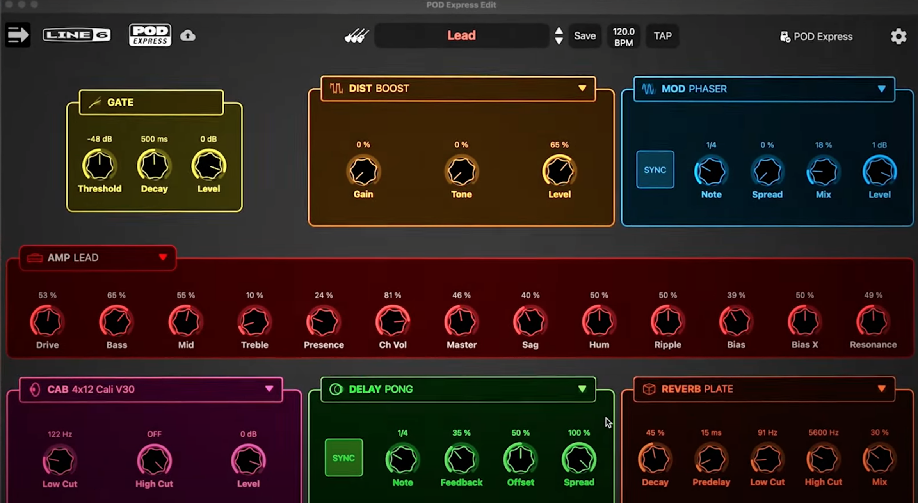Toggle the Delay Pong SYNC button

pyautogui.click(x=343, y=458)
